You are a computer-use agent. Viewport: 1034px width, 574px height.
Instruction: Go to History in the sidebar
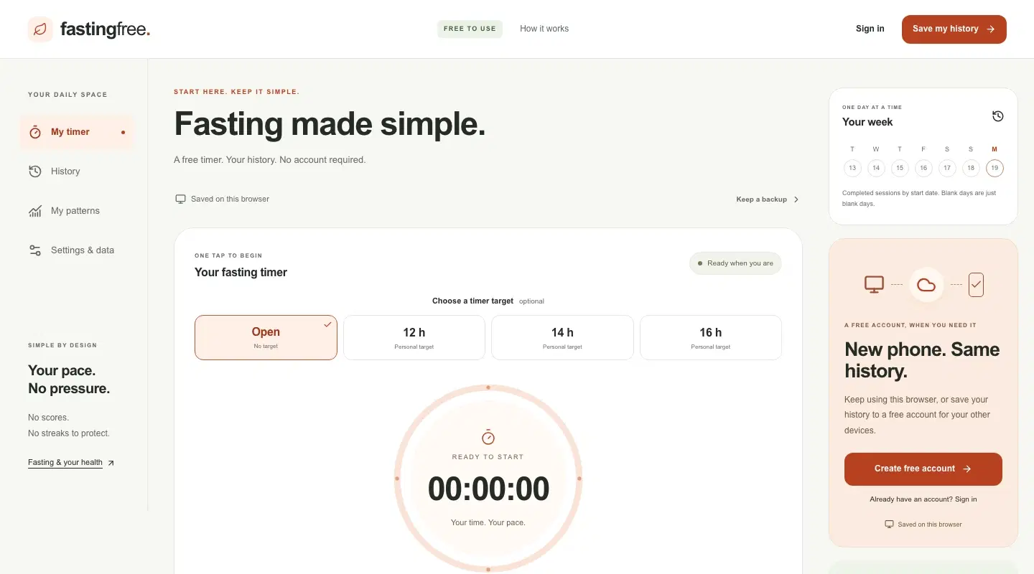[77, 171]
